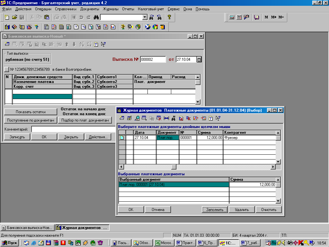Open the calculator icon in right toolbar

pyautogui.click(x=232, y=17)
